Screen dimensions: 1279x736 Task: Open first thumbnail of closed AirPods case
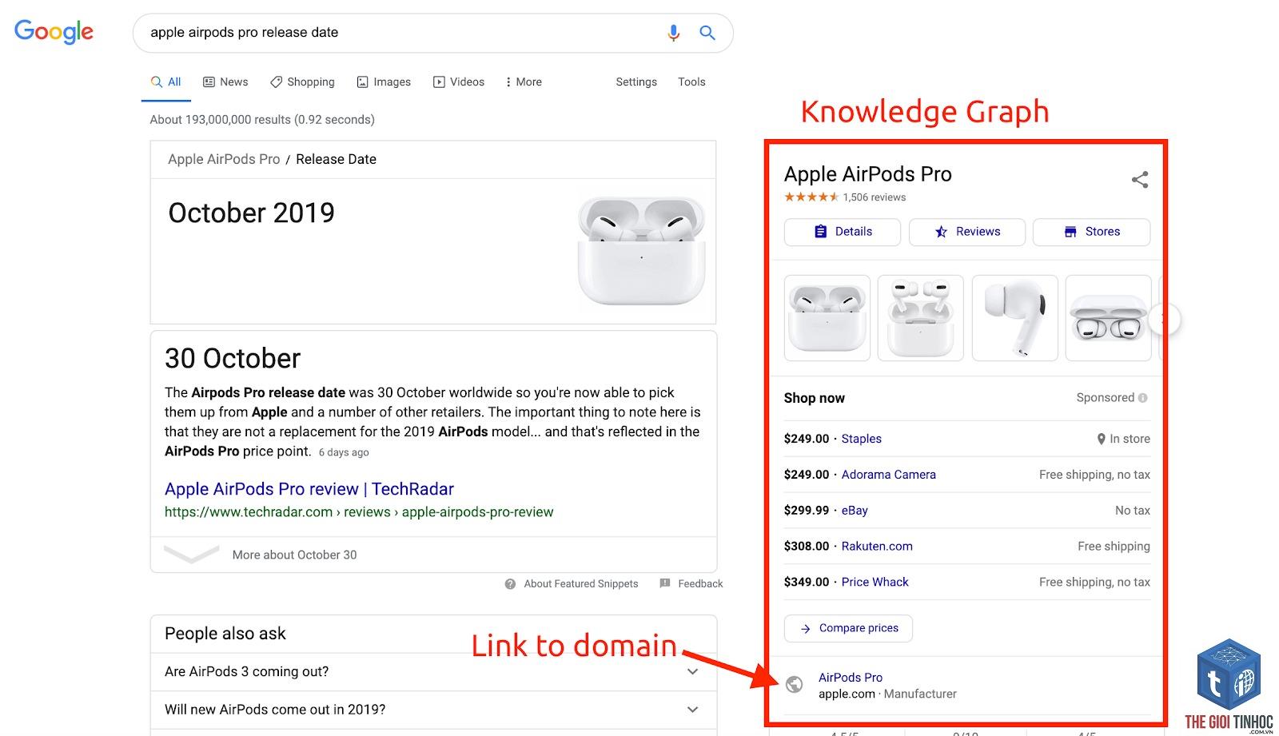pyautogui.click(x=827, y=318)
